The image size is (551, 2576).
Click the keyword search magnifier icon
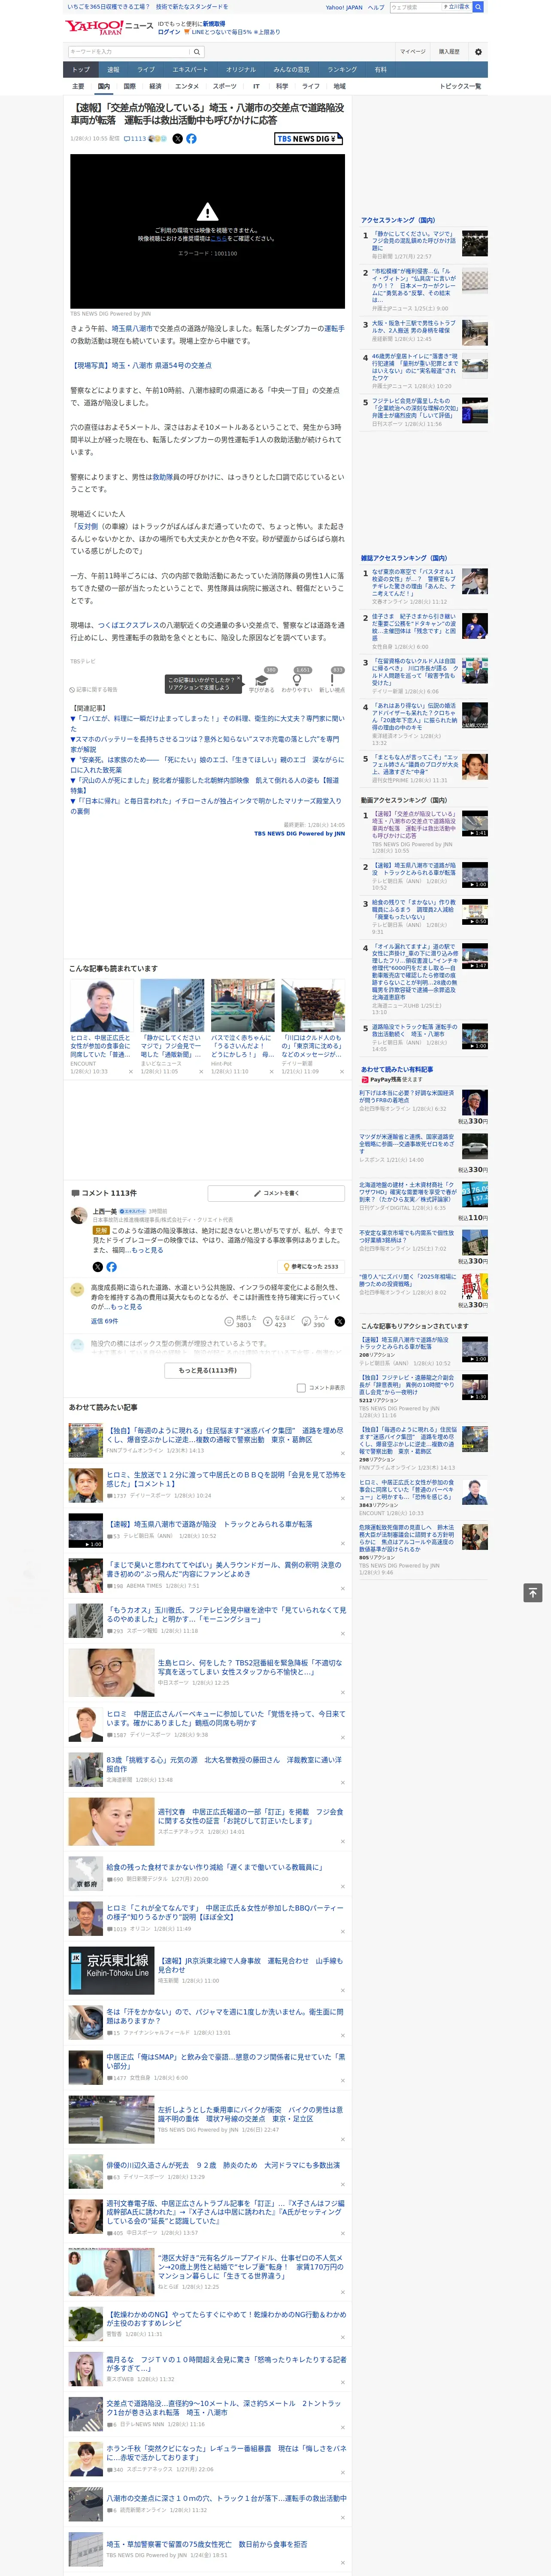click(x=197, y=51)
